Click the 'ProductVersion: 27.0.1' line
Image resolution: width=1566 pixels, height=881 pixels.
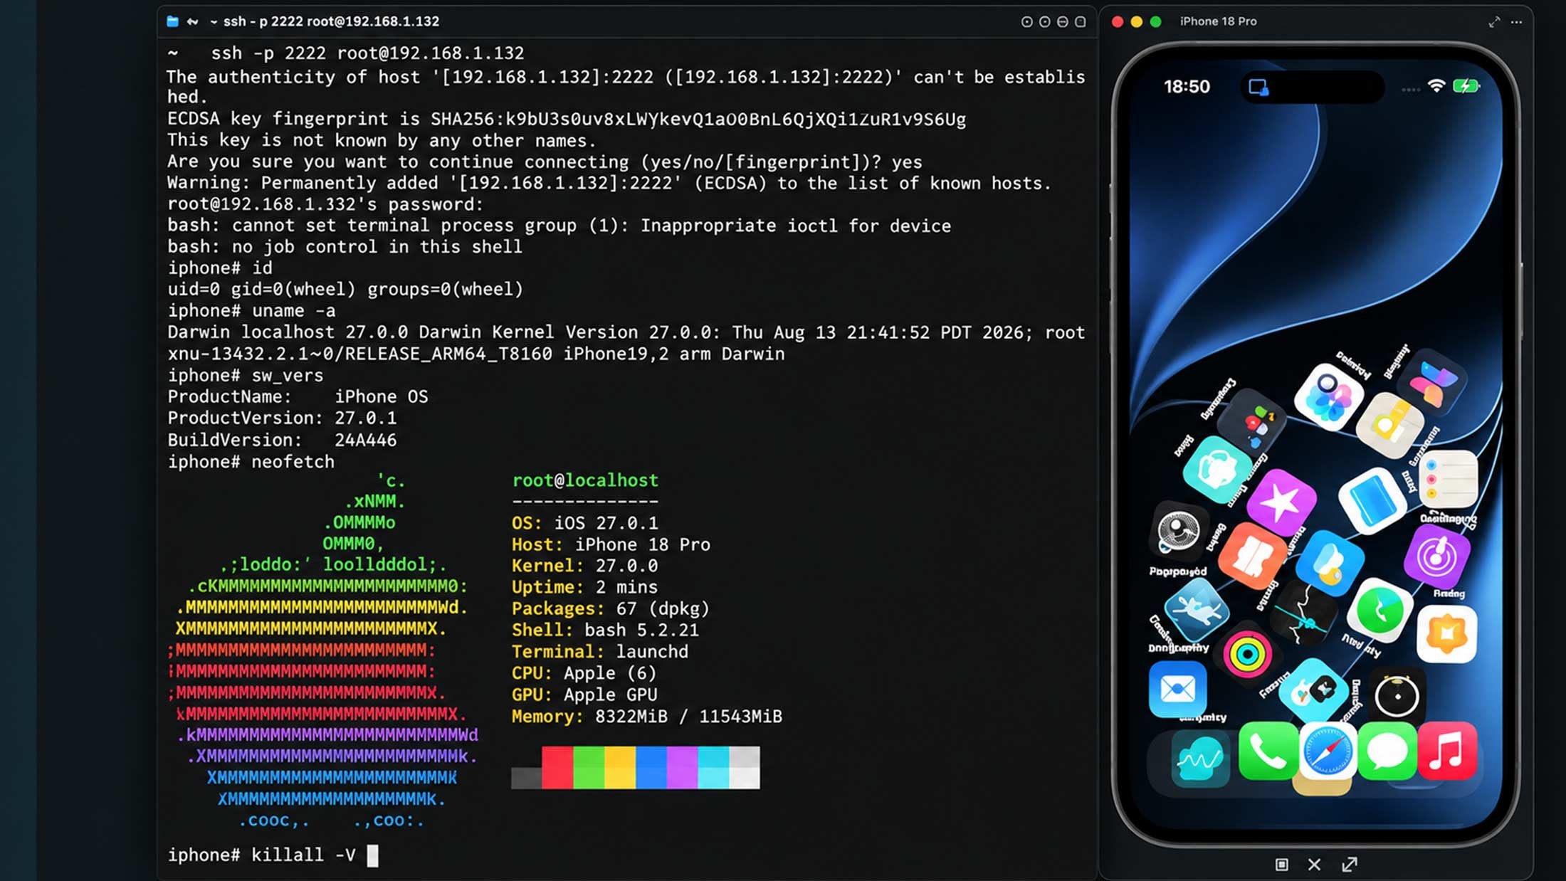click(x=282, y=418)
